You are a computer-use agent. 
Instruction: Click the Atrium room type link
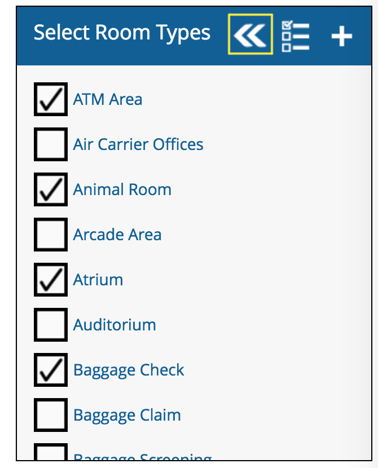(x=98, y=280)
